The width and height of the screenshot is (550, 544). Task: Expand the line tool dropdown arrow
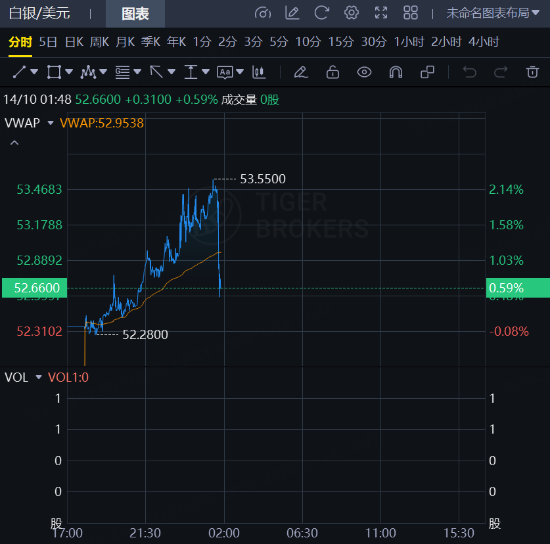click(x=34, y=72)
